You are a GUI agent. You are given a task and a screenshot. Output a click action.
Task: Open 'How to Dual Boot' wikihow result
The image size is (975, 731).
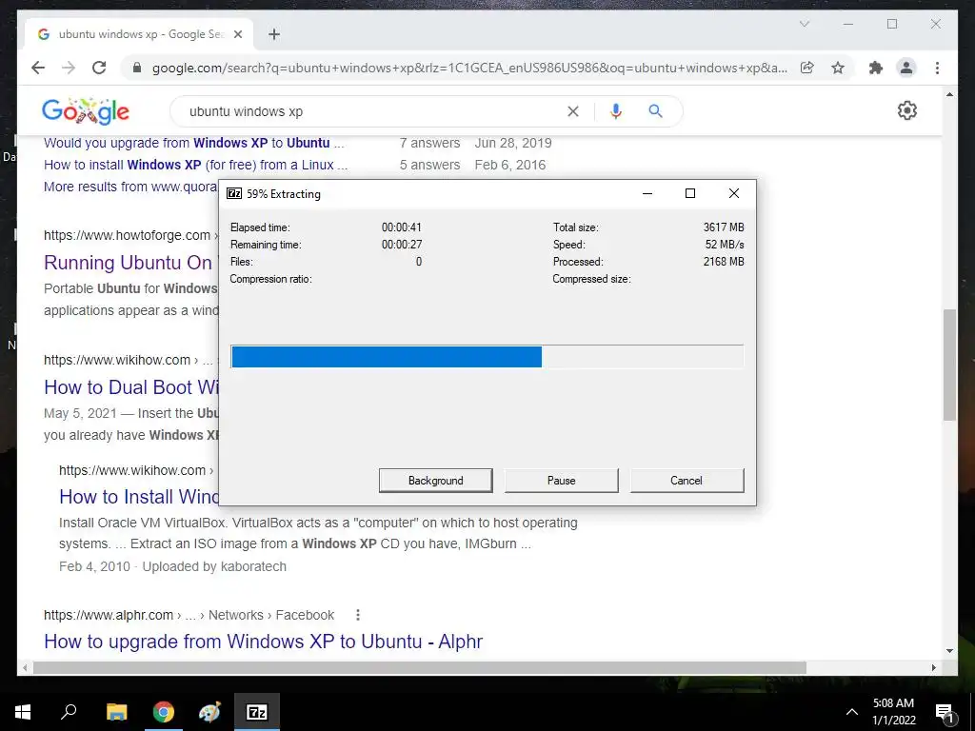point(130,387)
